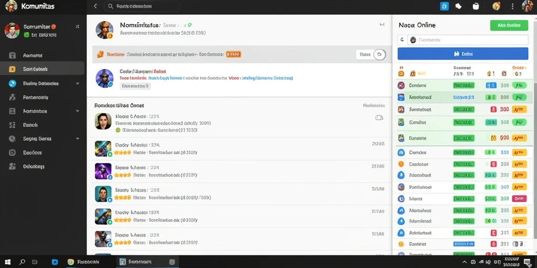Open the Windows Start menu
Viewport: 537px width, 268px height.
pyautogui.click(x=7, y=262)
